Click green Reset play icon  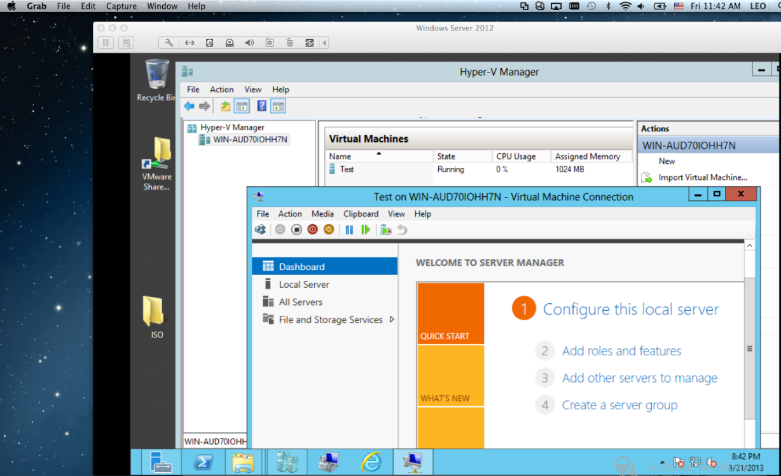365,229
